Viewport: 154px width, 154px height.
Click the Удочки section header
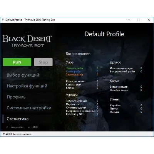tap(72, 95)
